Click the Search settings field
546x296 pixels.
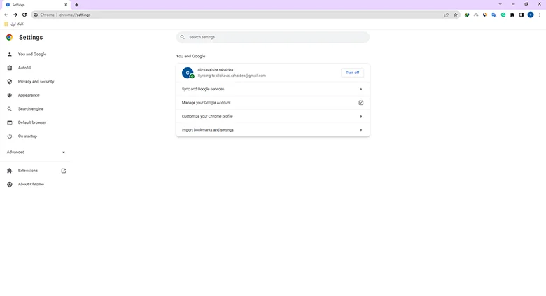(x=273, y=37)
